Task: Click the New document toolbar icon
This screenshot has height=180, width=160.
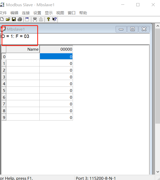Action: (2, 19)
